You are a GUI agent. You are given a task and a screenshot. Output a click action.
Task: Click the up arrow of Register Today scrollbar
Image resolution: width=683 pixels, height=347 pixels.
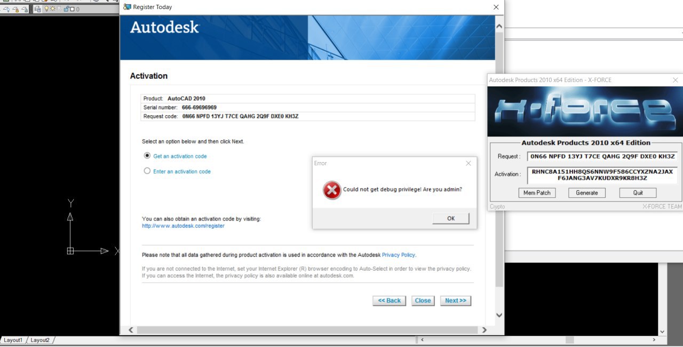(499, 26)
